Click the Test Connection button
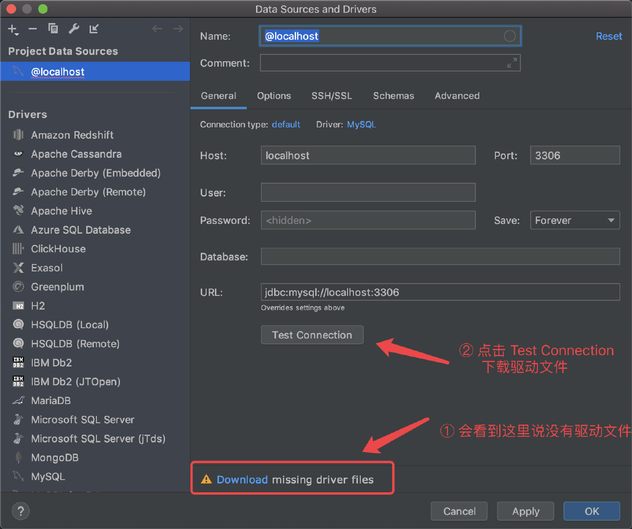 pyautogui.click(x=312, y=335)
